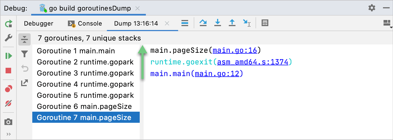Image resolution: width=393 pixels, height=140 pixels.
Task: Switch to the Debugger tab
Action: coord(39,24)
